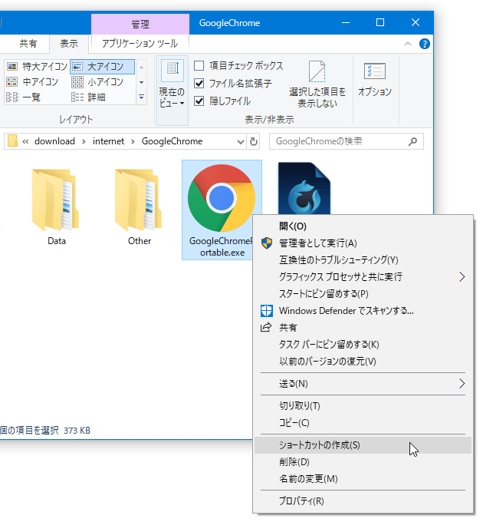Choose Open (開く) in context menu
Screen dimensions: 483x522
363,226
